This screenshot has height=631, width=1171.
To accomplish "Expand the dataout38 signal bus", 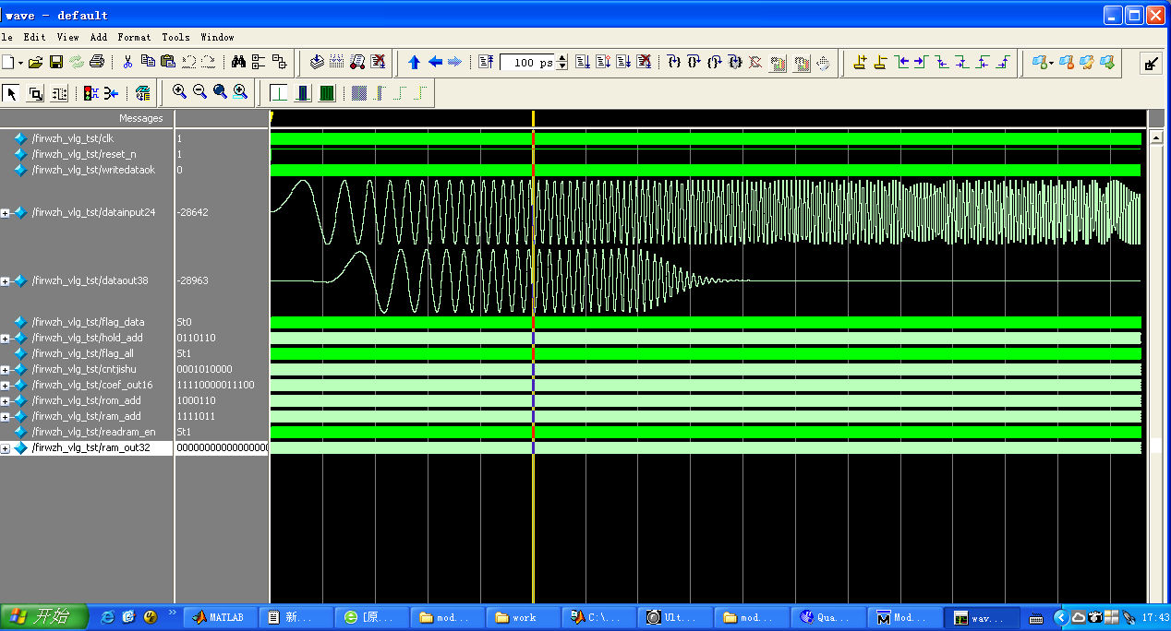I will tap(6, 280).
